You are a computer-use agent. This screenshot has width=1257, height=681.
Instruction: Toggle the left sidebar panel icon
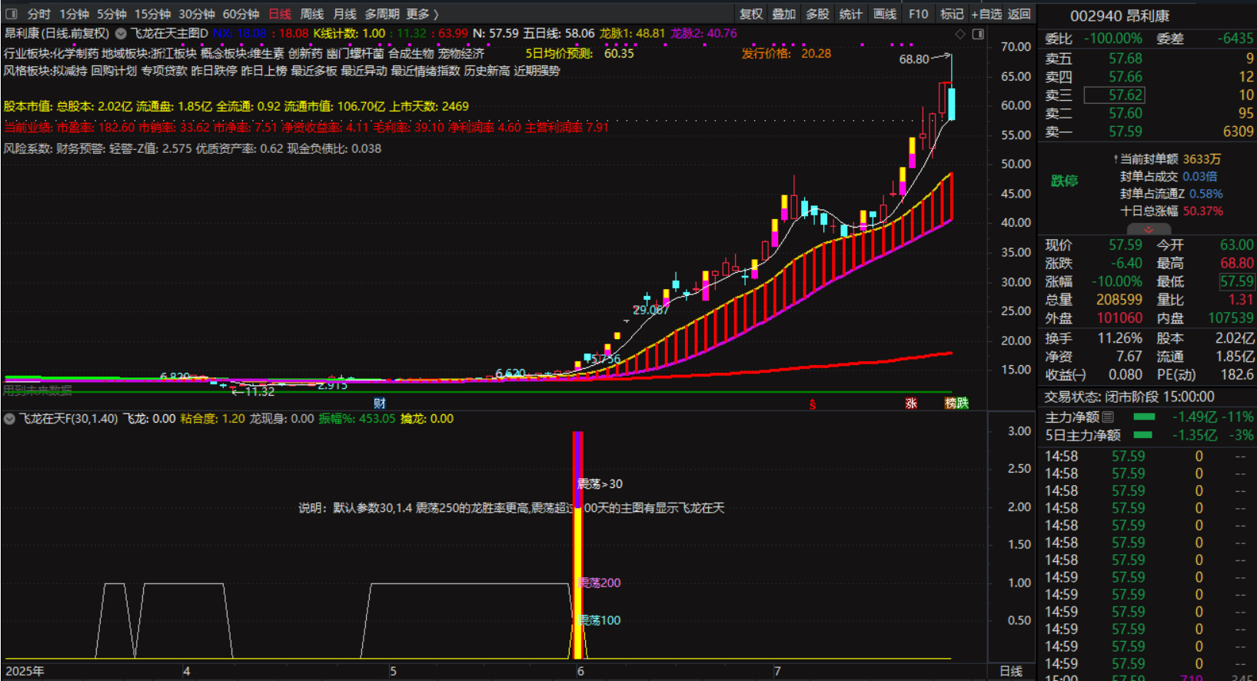[11, 14]
